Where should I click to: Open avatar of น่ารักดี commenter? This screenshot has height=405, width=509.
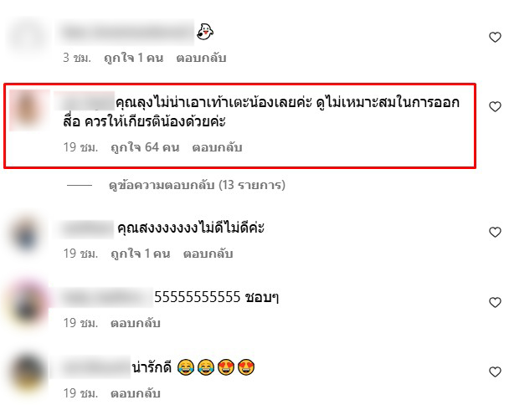[x=28, y=375]
